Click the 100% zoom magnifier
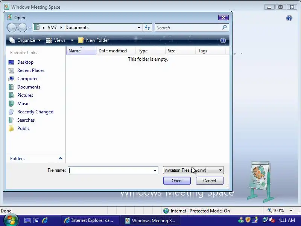 point(269,211)
